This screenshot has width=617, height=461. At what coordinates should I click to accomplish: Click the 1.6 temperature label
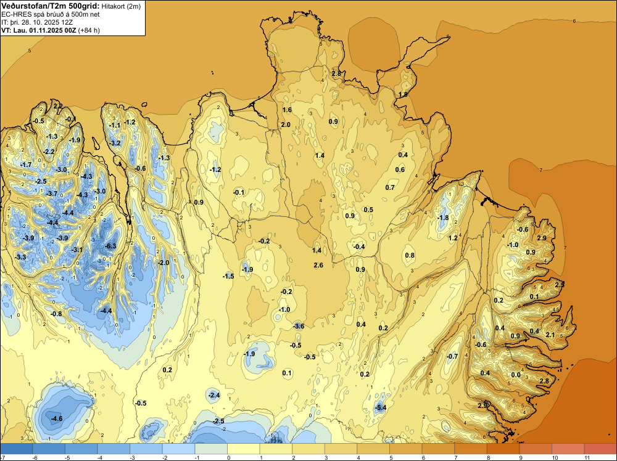pos(287,110)
